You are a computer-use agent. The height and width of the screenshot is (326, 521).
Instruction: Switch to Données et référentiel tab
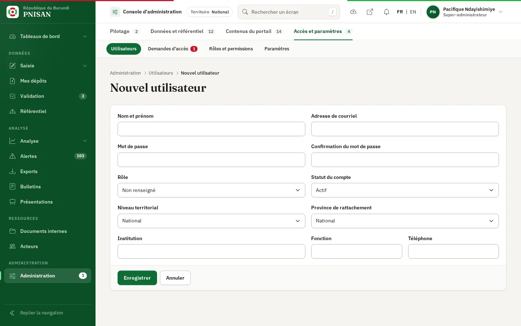click(183, 32)
